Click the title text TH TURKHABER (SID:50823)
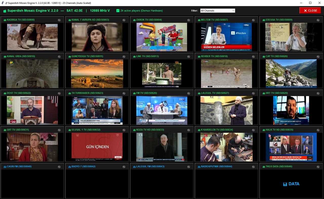Image resolution: width=324 pixels, height=199 pixels. coord(88,93)
